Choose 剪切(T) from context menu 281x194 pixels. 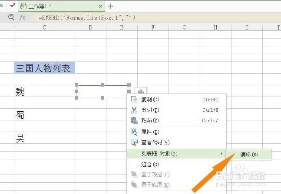177,110
